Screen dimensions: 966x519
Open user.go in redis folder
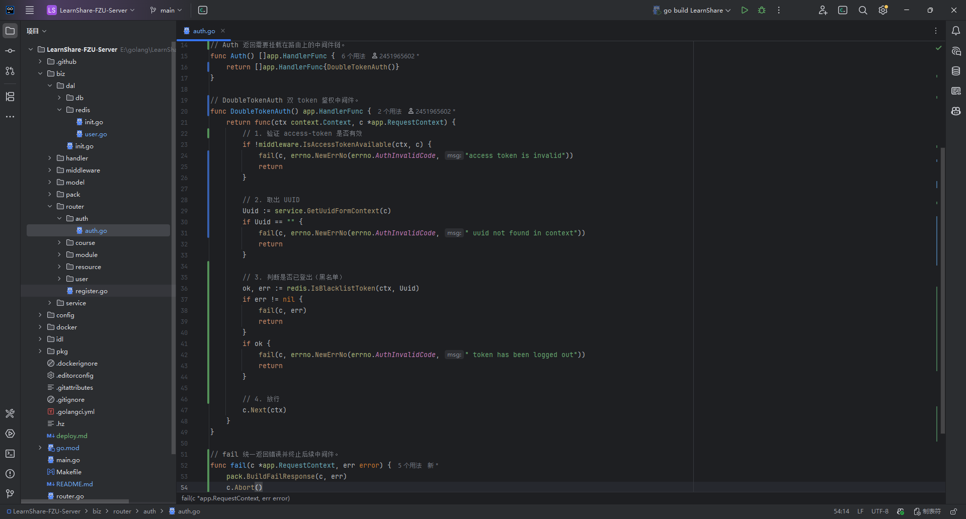pos(96,134)
